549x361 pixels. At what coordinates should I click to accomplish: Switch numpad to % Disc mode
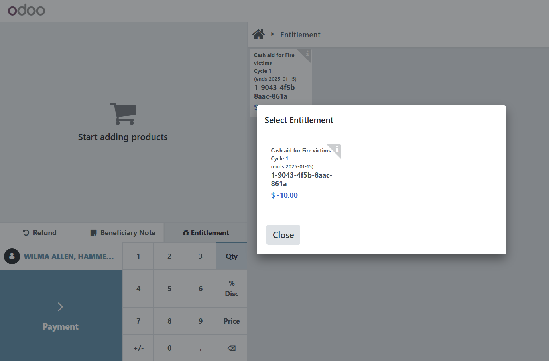click(x=231, y=288)
